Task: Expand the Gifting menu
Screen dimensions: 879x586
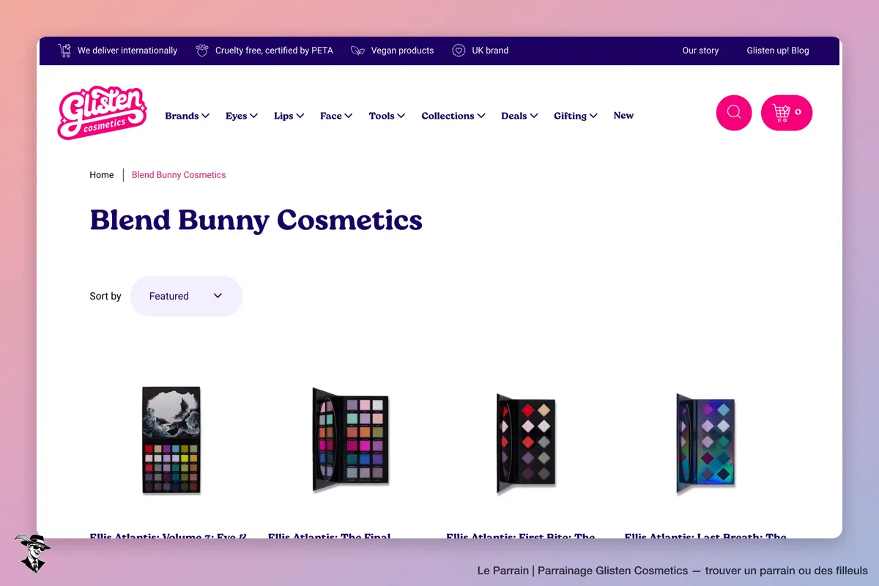Action: (x=576, y=116)
